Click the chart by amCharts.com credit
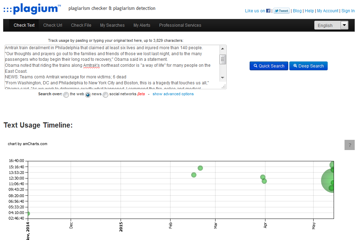 [27, 144]
